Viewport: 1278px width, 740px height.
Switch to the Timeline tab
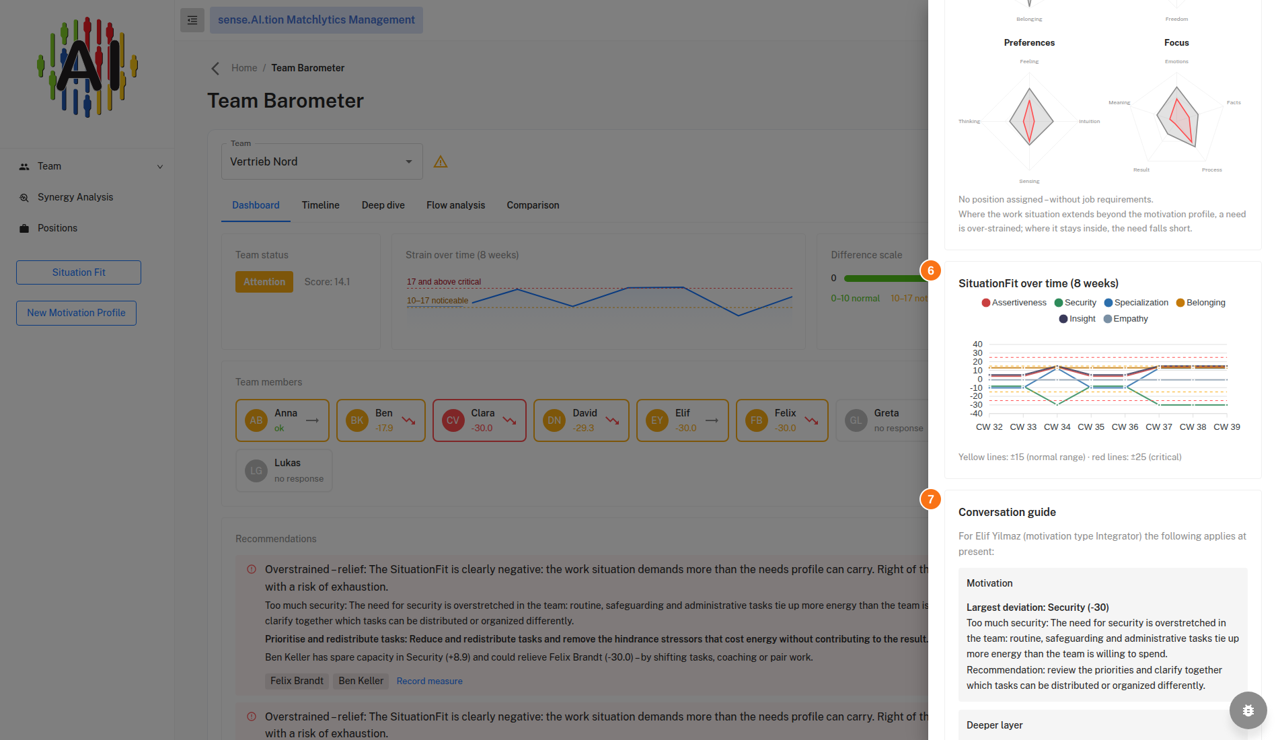(x=320, y=205)
